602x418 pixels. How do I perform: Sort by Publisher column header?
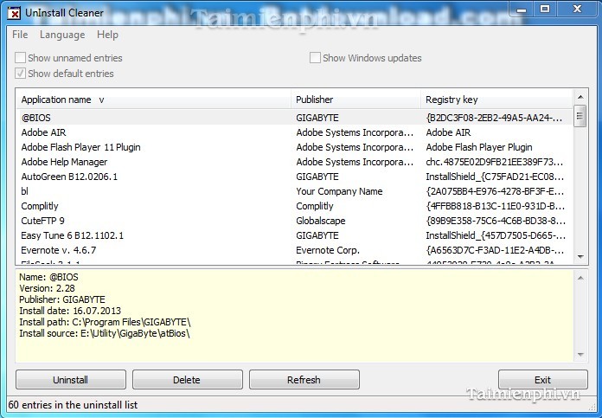click(x=355, y=100)
